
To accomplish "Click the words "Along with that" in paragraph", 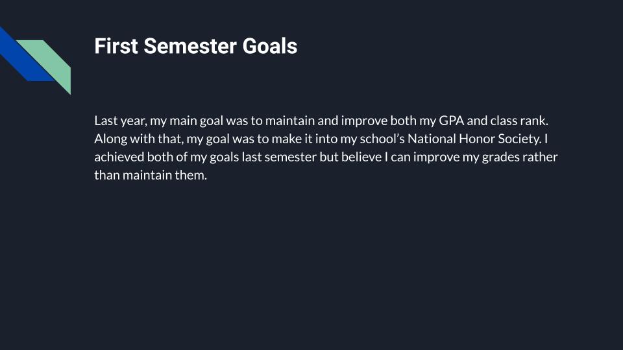I will click(x=139, y=139).
